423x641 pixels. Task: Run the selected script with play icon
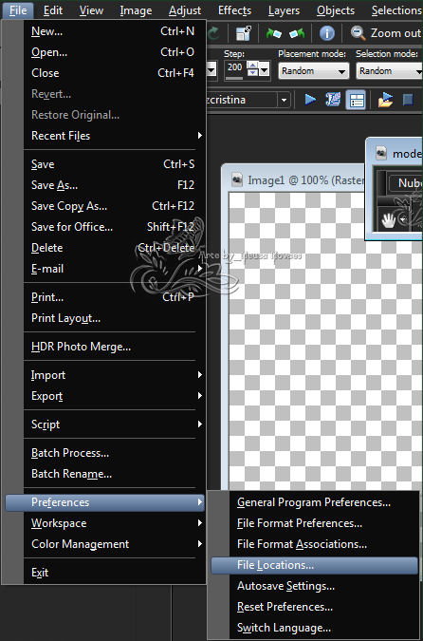click(310, 100)
